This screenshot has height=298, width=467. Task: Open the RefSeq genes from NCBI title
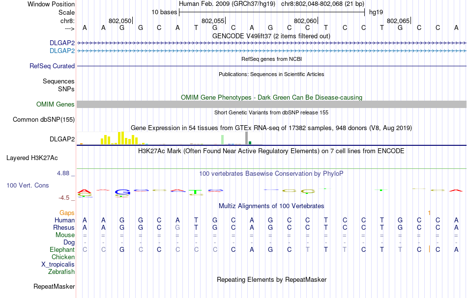[x=271, y=59]
